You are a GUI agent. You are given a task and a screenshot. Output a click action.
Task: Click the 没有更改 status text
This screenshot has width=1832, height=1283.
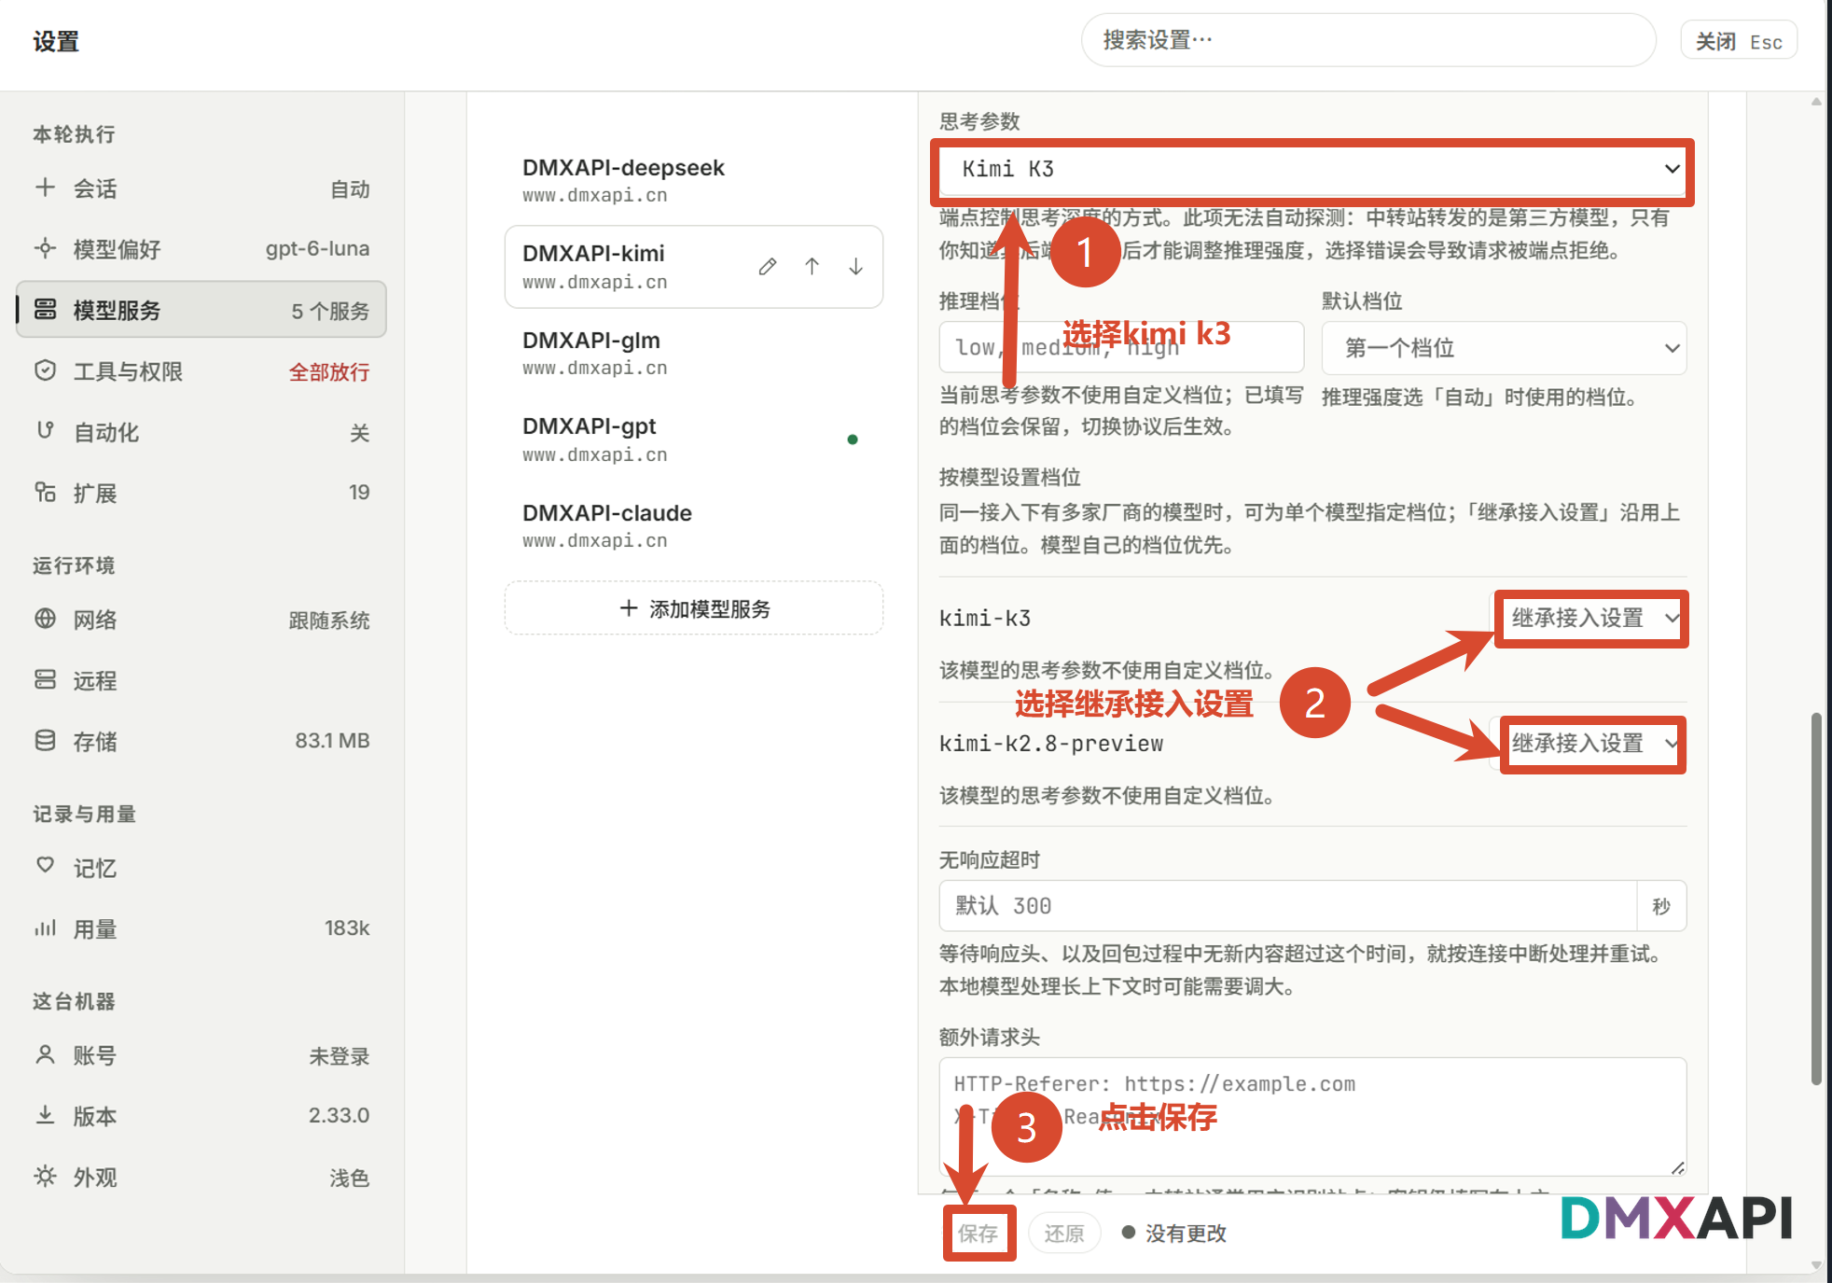(x=1186, y=1234)
